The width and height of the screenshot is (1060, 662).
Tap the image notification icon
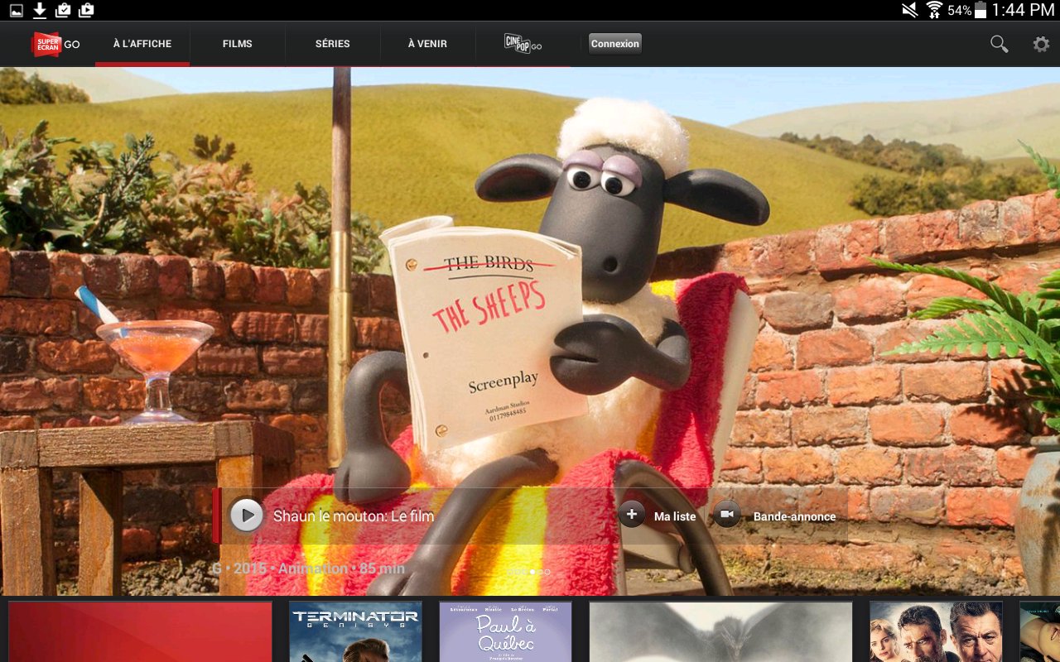(17, 10)
